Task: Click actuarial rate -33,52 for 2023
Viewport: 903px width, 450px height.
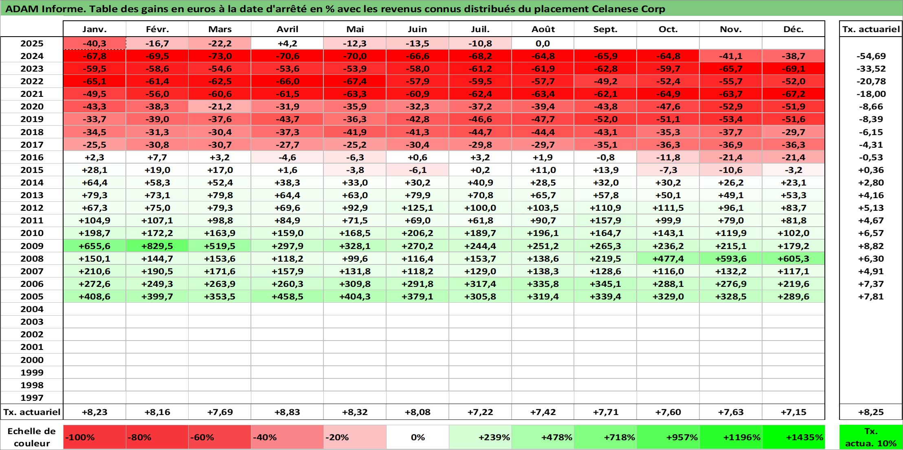Action: click(x=871, y=68)
